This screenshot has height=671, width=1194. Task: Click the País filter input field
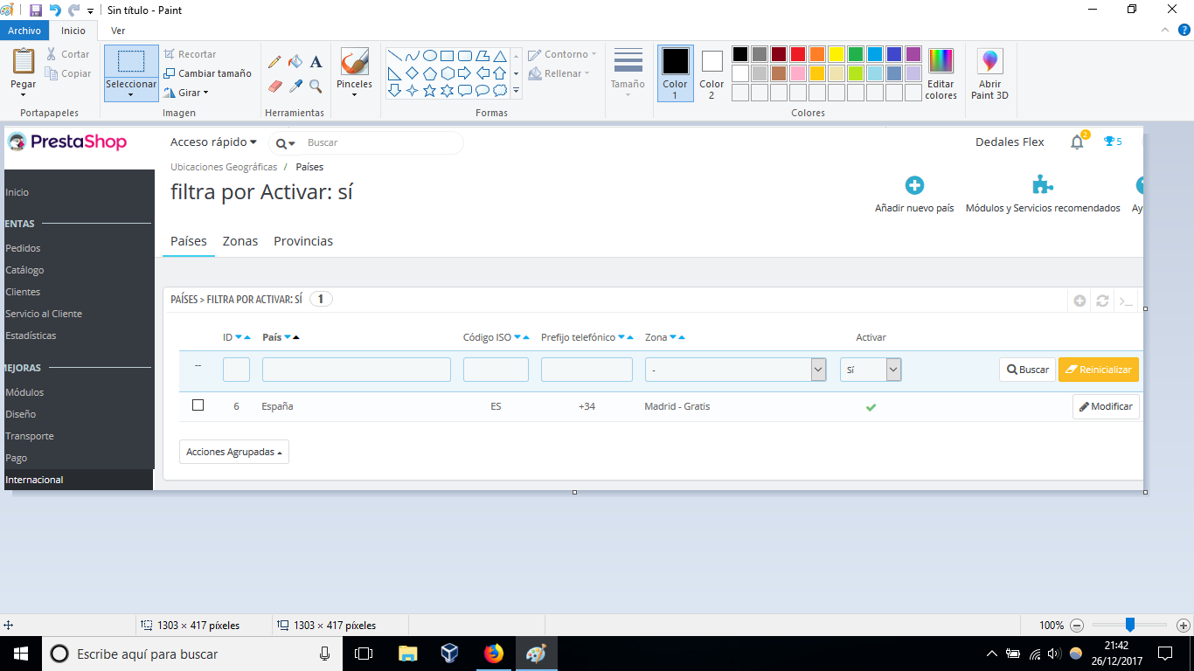click(x=357, y=370)
